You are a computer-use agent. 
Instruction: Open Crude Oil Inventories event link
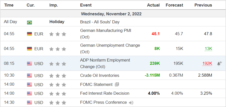100,75
